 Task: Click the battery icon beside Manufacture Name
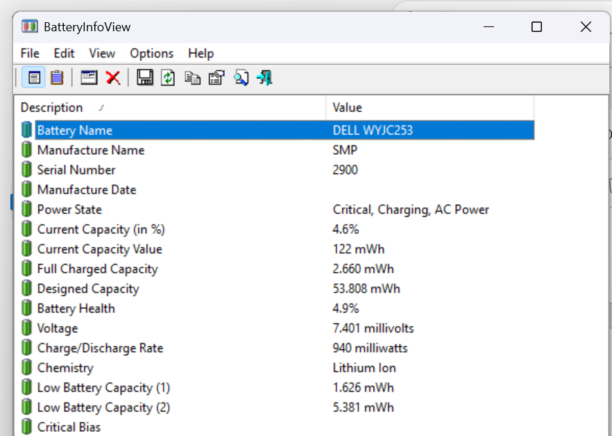click(x=26, y=150)
